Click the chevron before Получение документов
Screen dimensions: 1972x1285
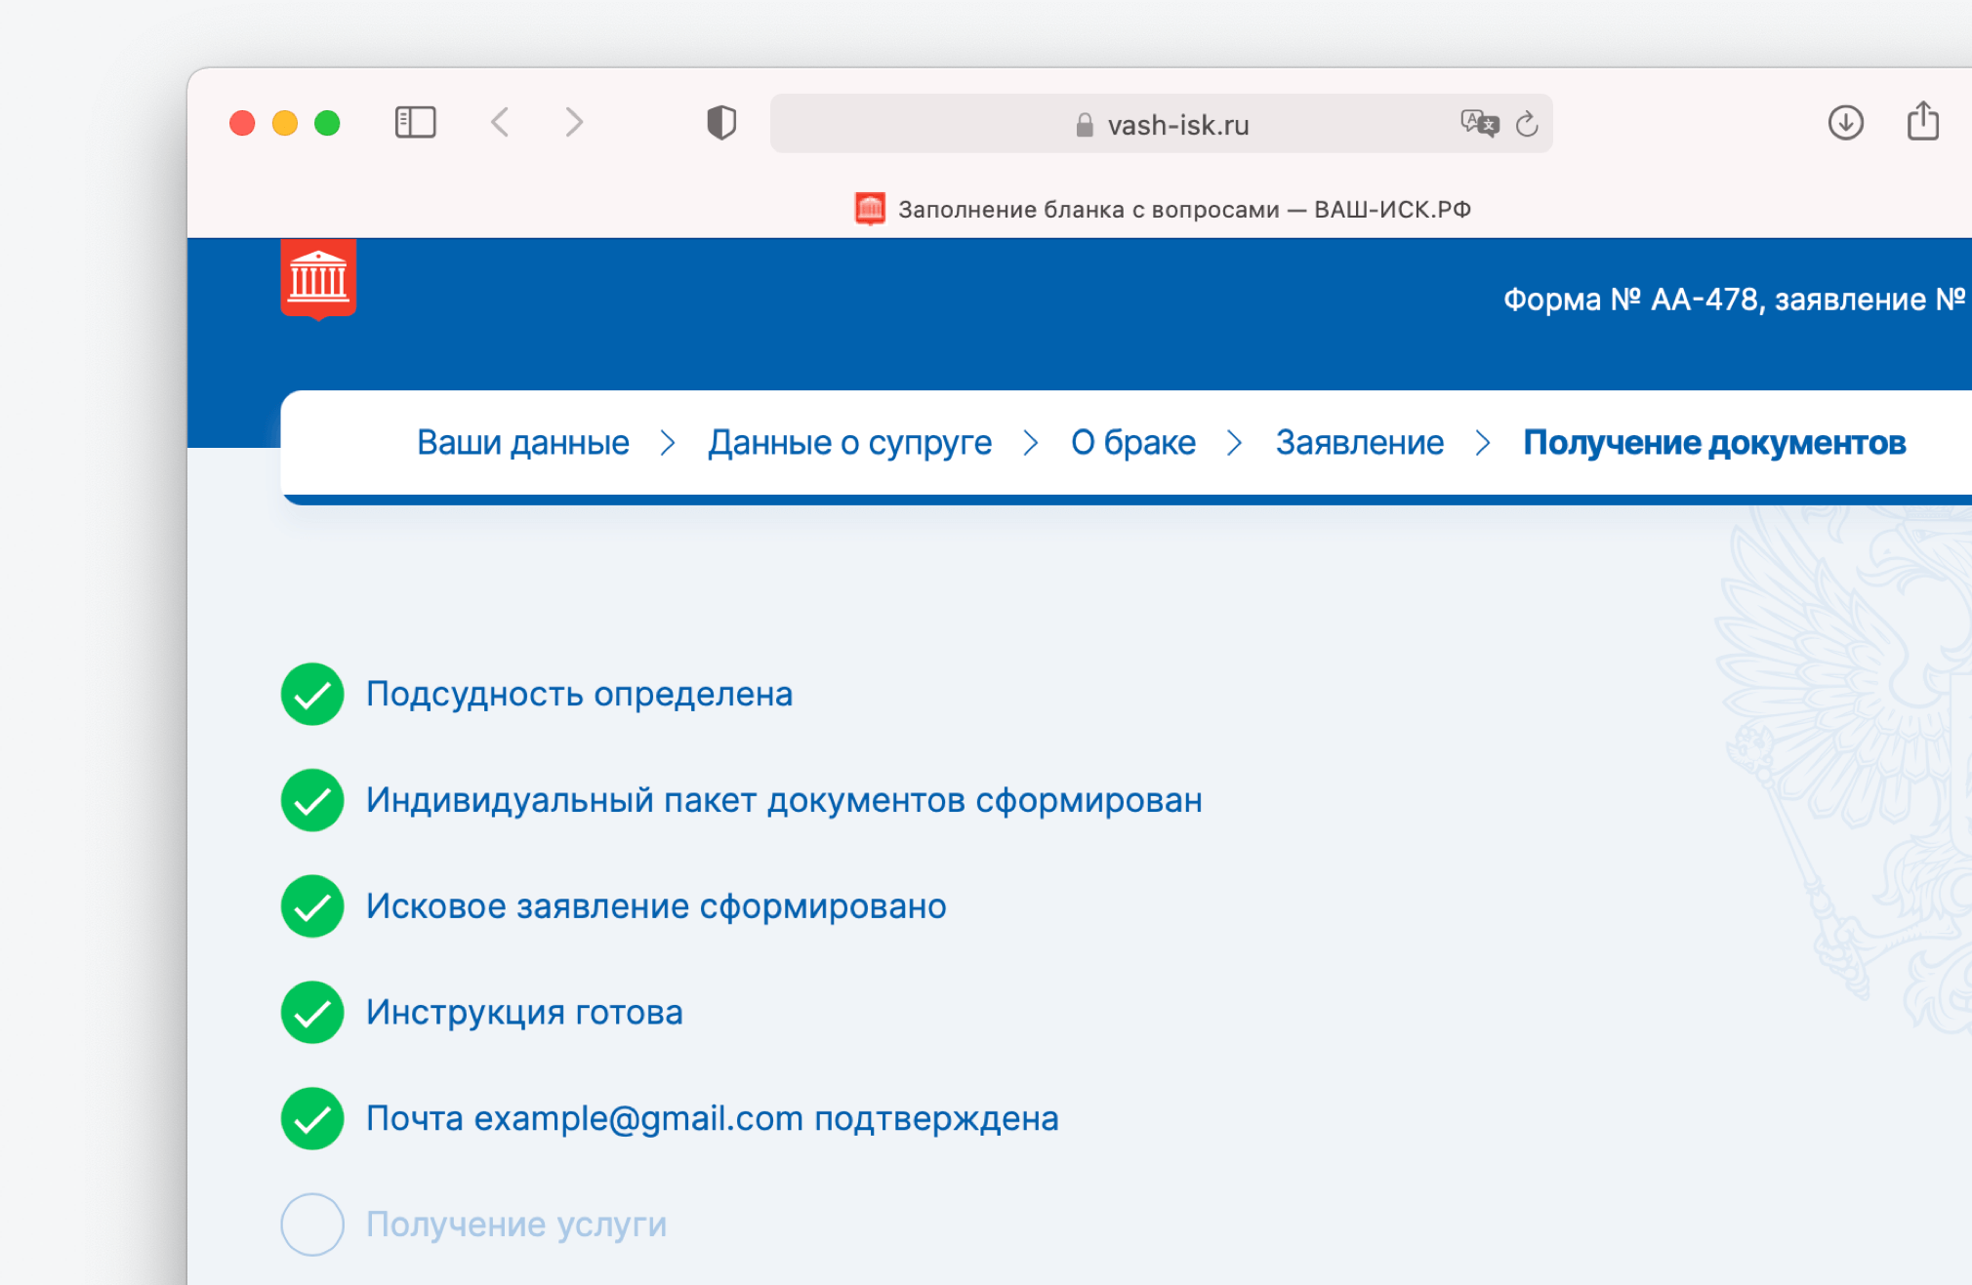point(1483,443)
